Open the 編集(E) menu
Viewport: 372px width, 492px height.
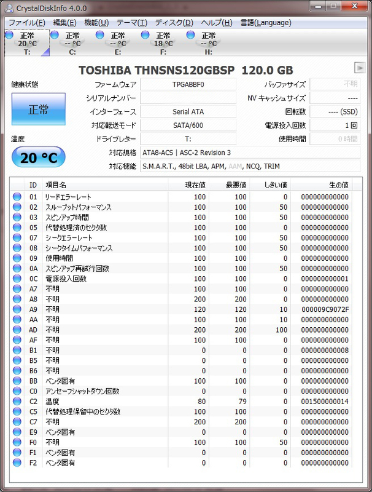[x=64, y=23]
